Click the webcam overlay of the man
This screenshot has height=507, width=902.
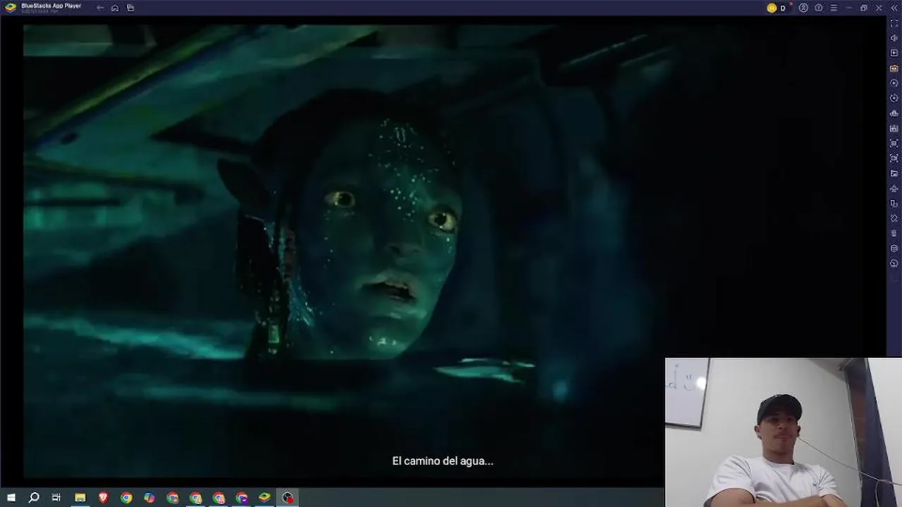pos(784,432)
